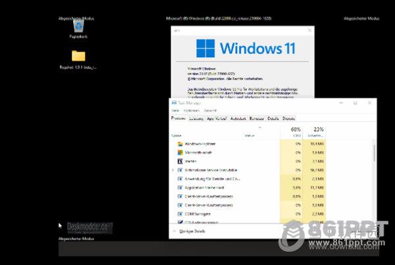
Task: Select the Regshot folder on the desktop
Action: tap(78, 56)
